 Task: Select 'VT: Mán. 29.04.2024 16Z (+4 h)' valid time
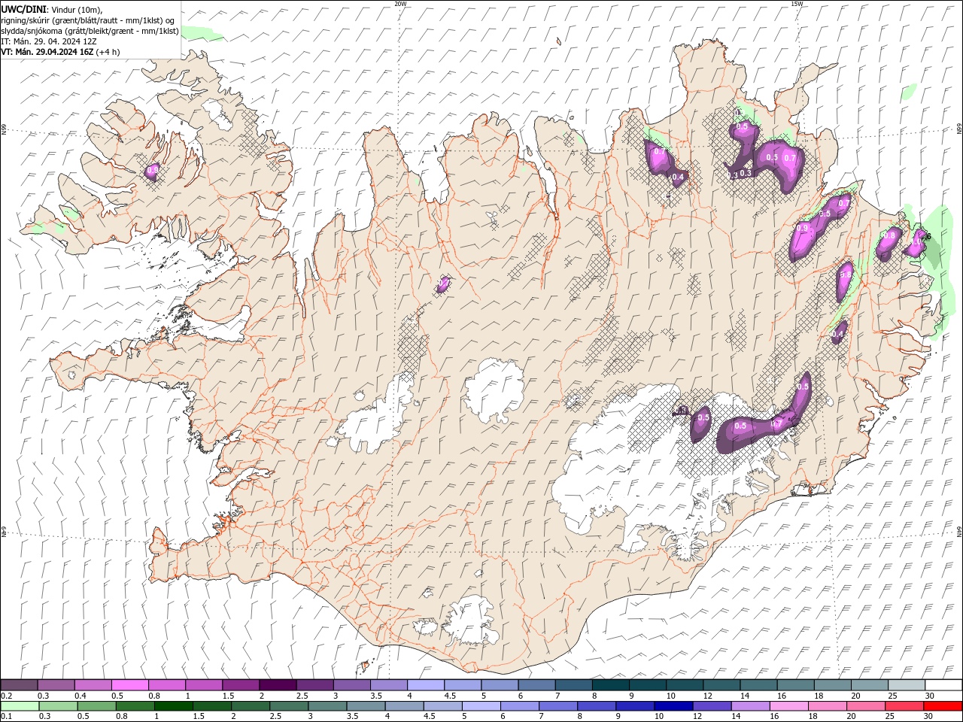[60, 52]
